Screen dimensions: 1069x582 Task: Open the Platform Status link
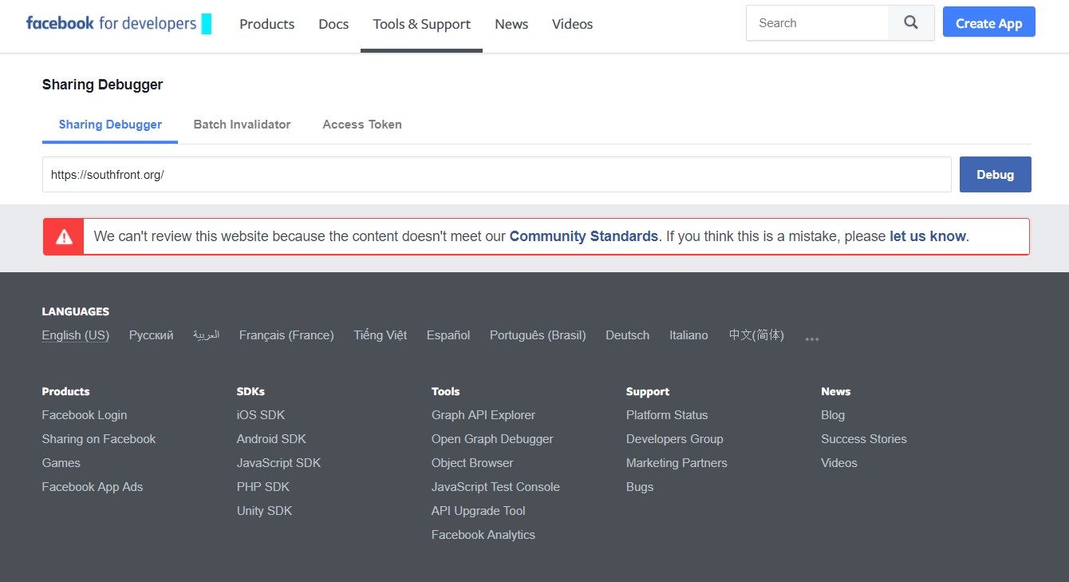pos(667,415)
